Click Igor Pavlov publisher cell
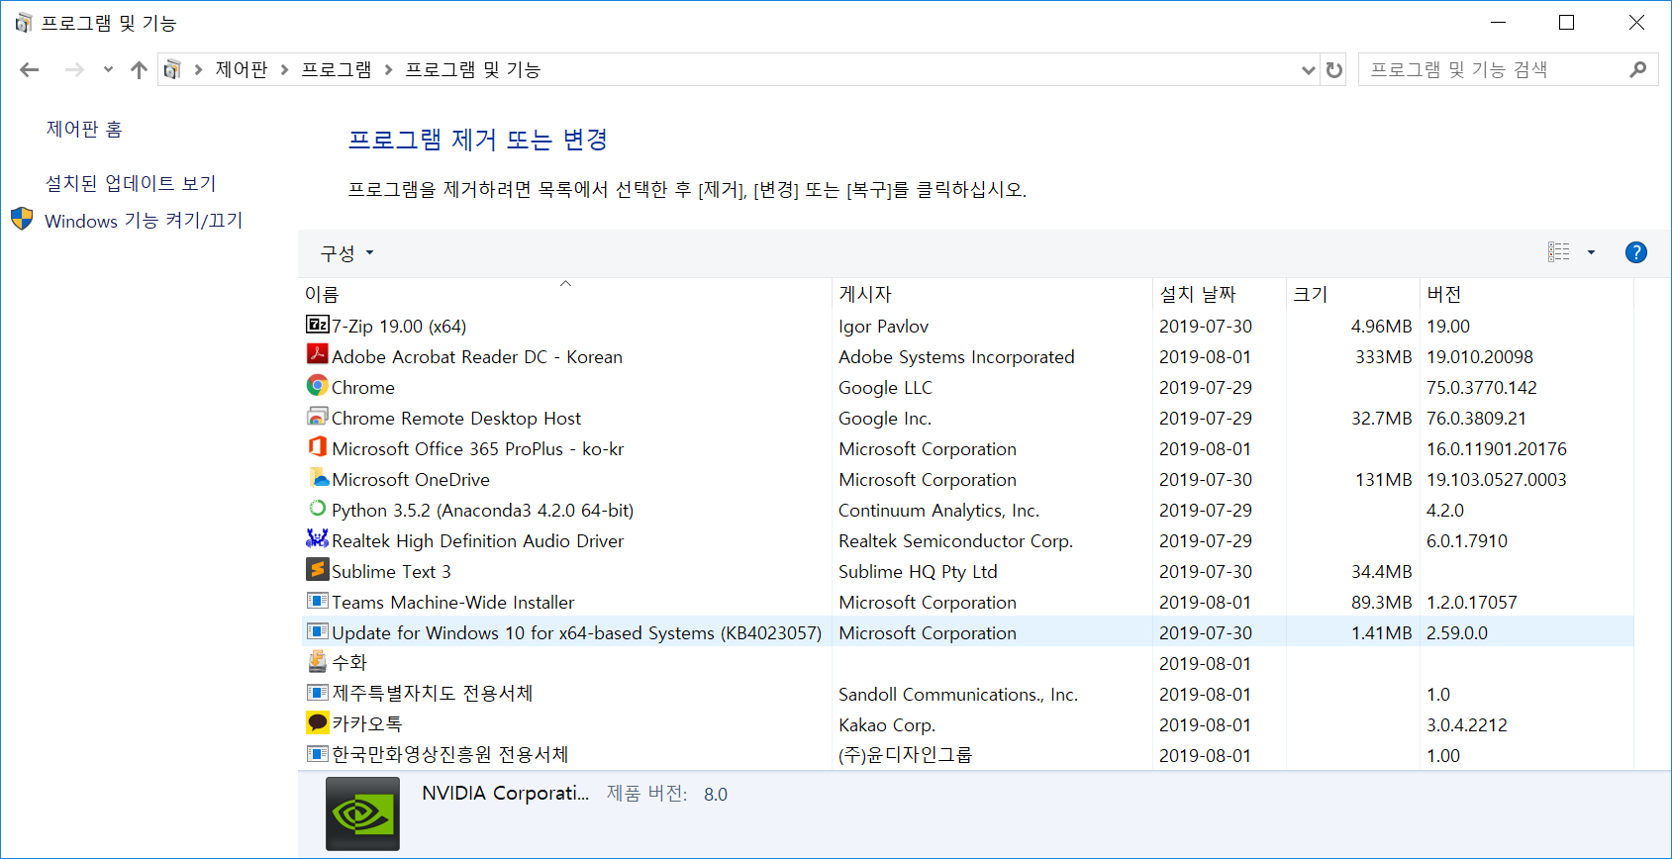This screenshot has height=859, width=1672. point(883,326)
